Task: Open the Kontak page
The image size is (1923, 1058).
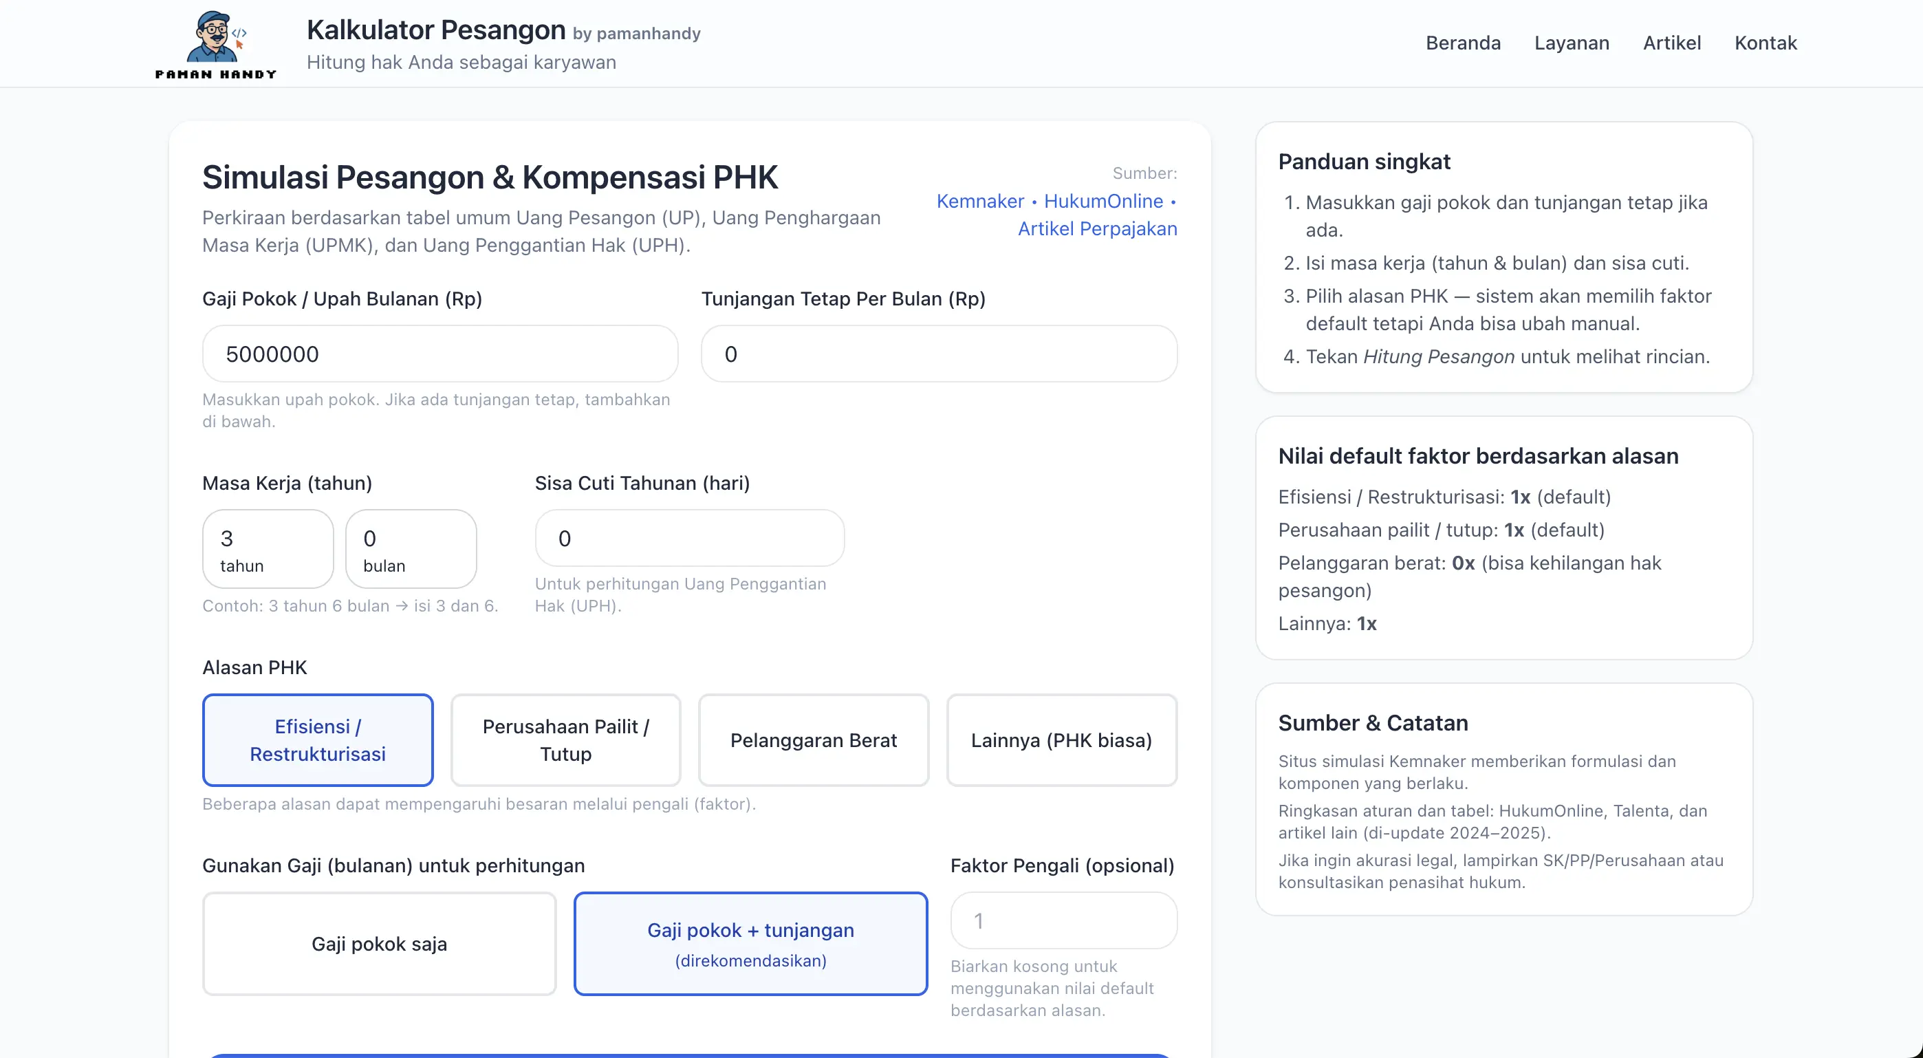Action: pos(1766,43)
